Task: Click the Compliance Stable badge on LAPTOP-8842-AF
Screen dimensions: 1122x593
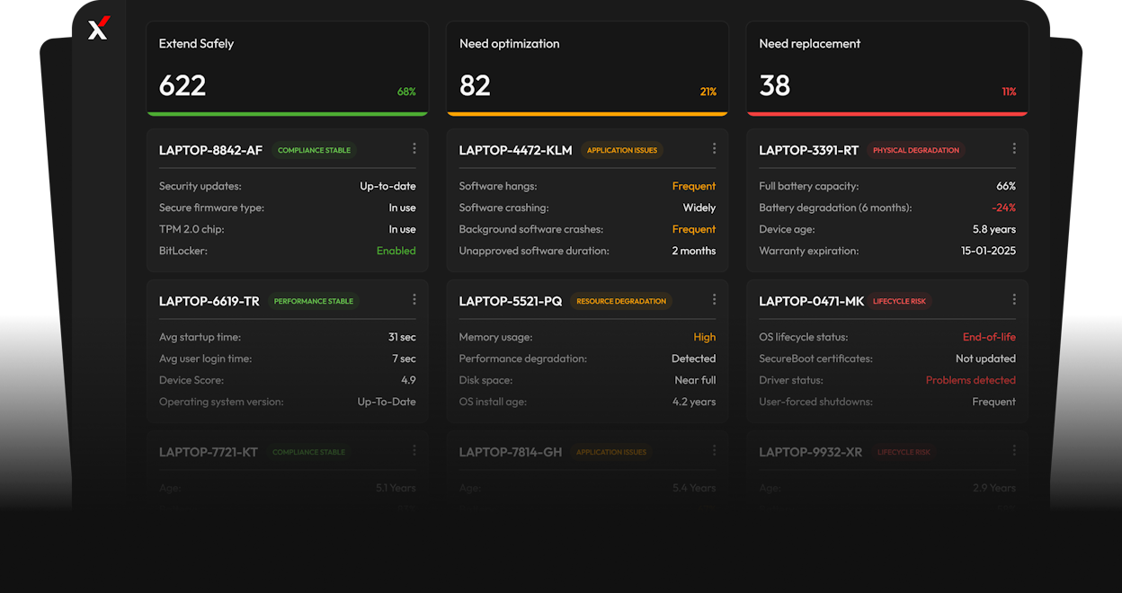Action: pos(314,150)
